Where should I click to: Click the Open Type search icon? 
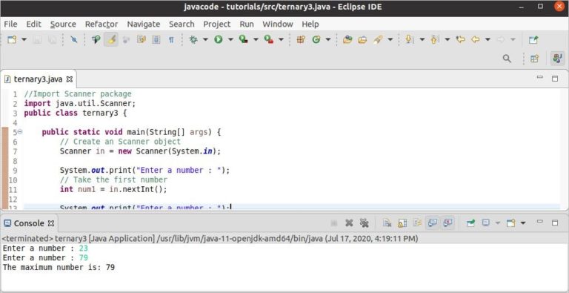(x=96, y=39)
